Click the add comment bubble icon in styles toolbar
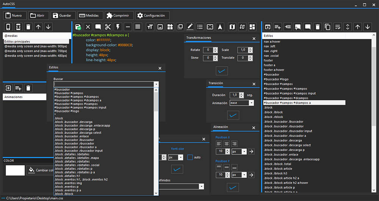Viewport: 379px width, 201px height. click(298, 27)
